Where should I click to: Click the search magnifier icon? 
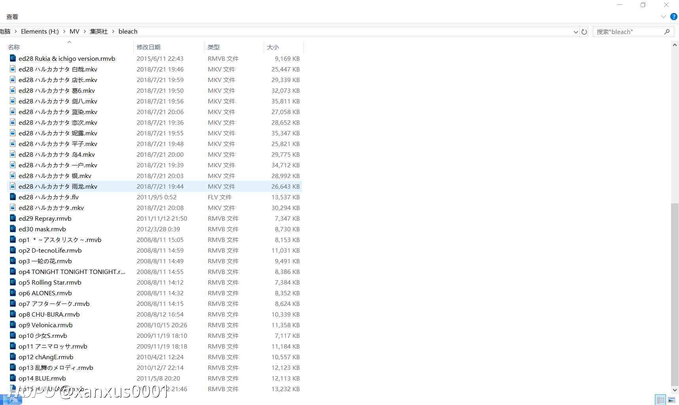pyautogui.click(x=667, y=32)
